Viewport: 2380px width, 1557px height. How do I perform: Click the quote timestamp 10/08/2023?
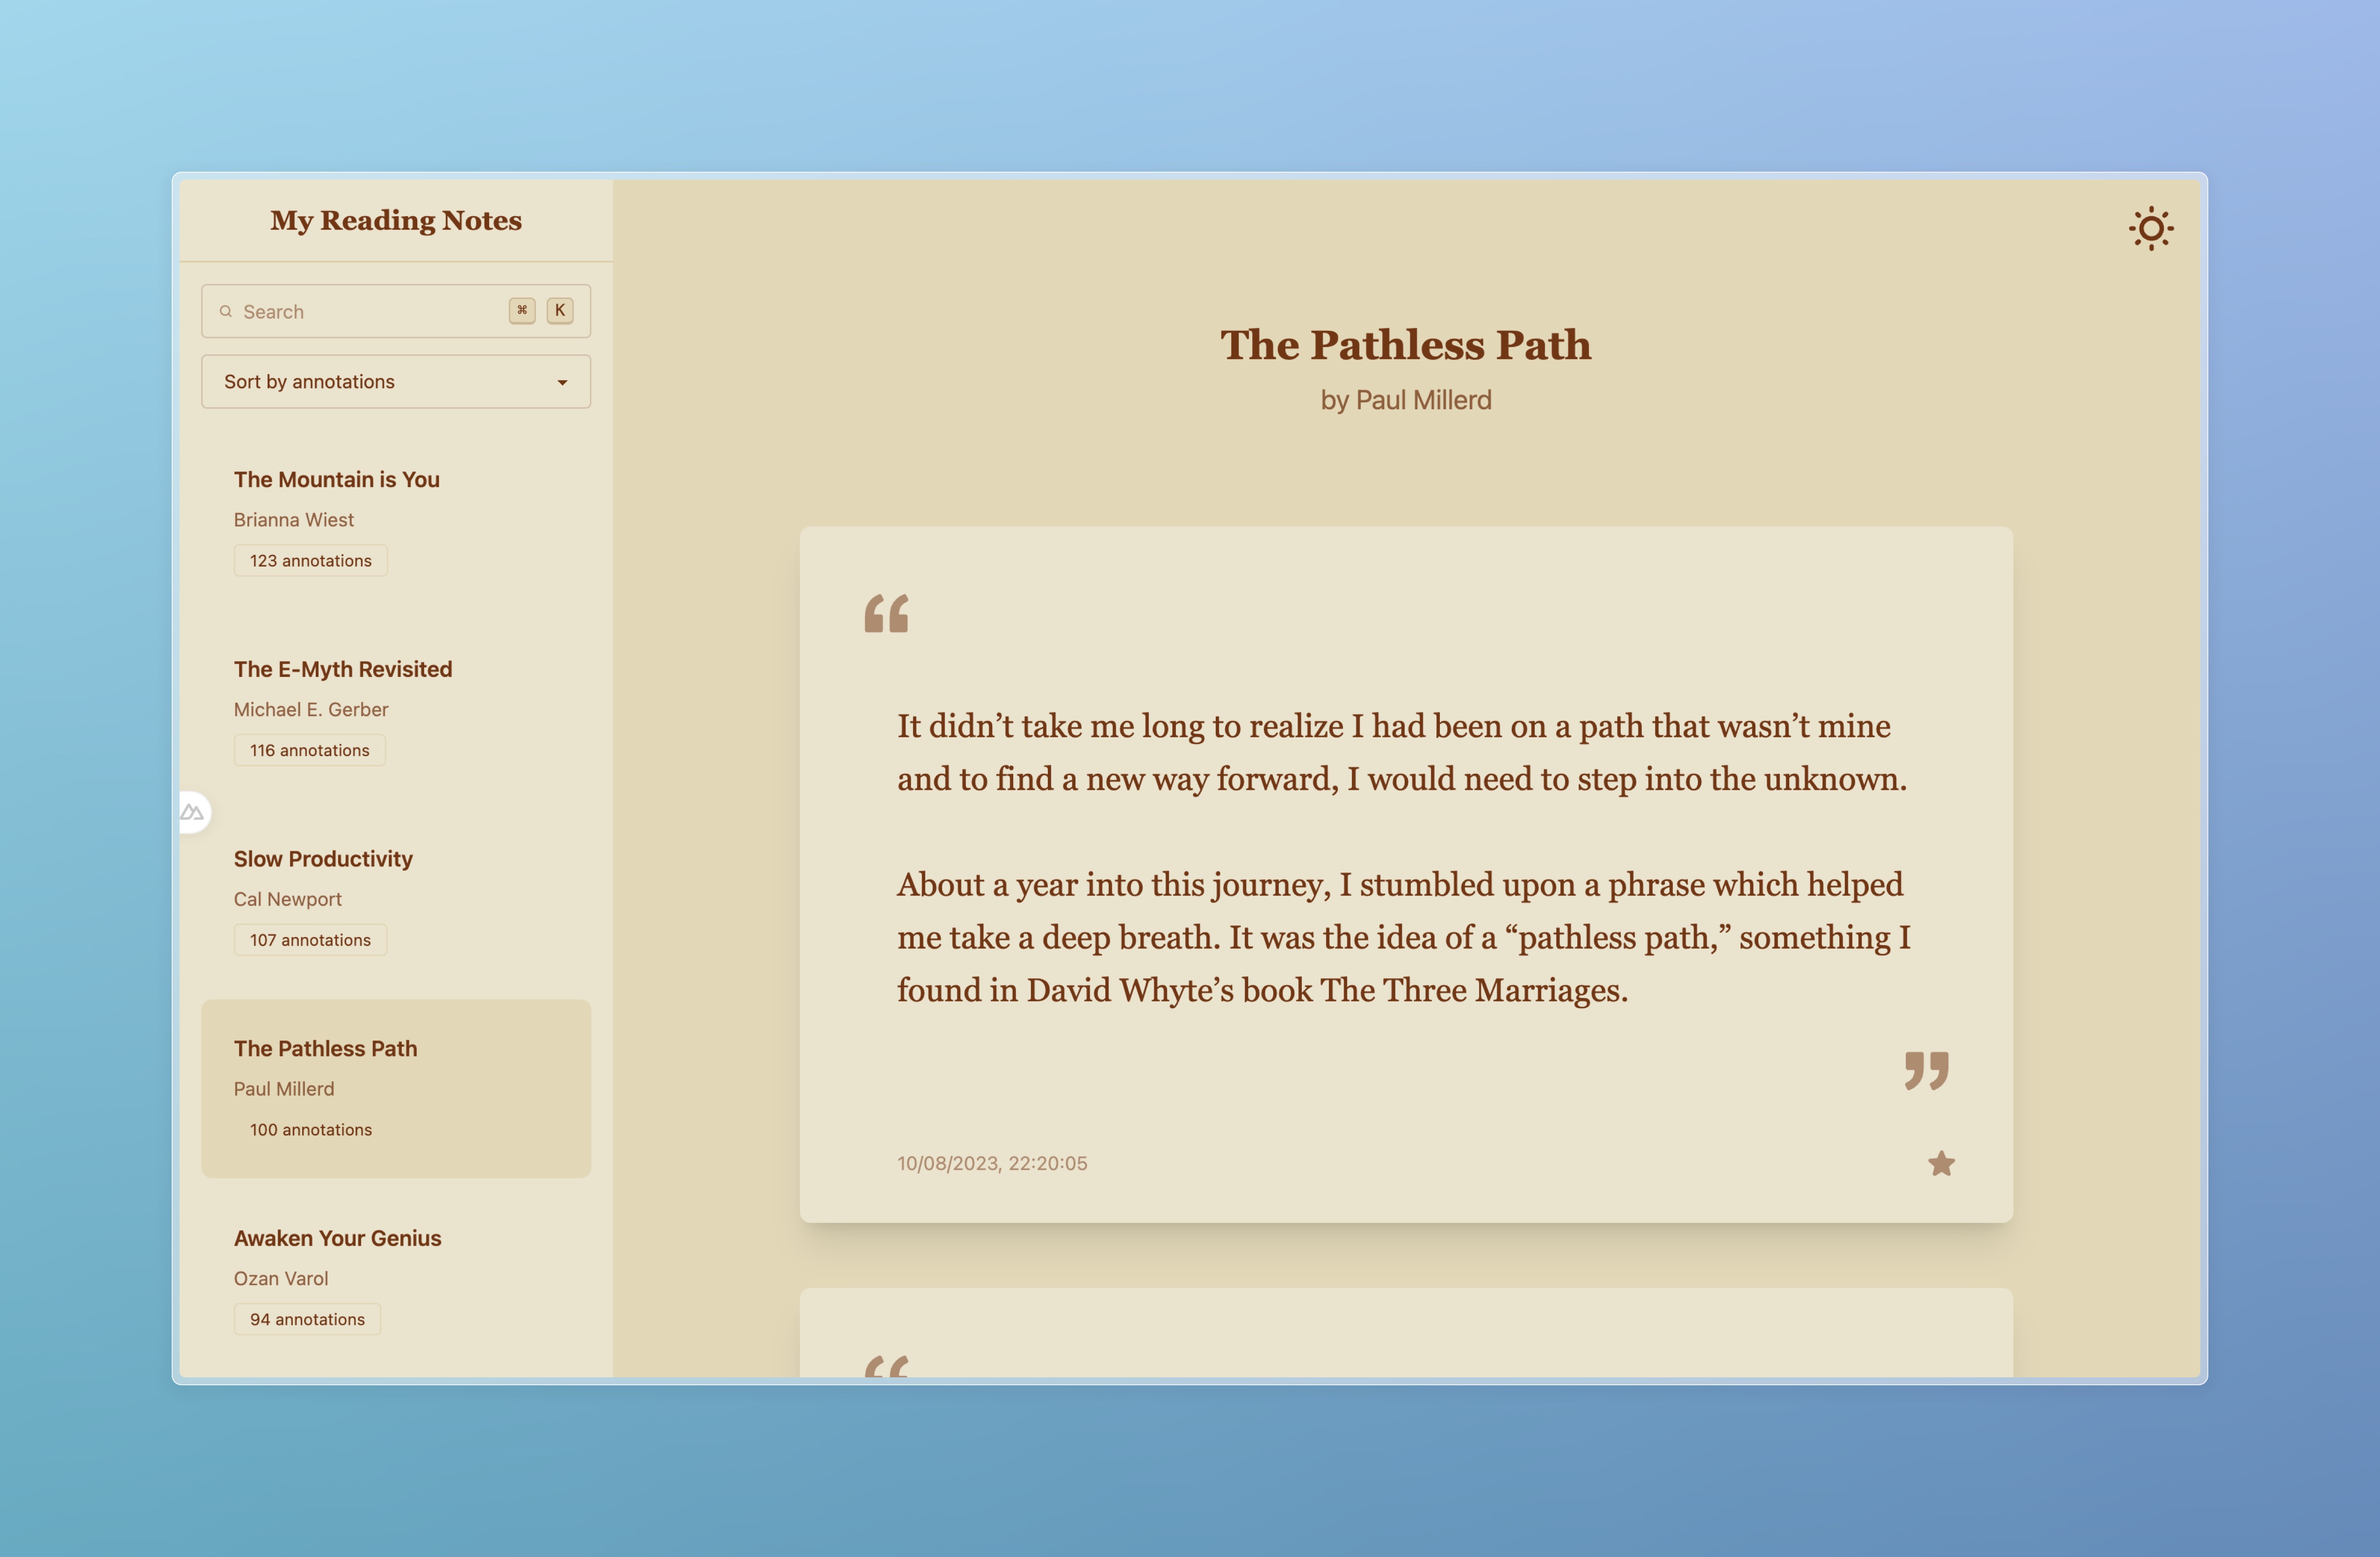tap(991, 1163)
